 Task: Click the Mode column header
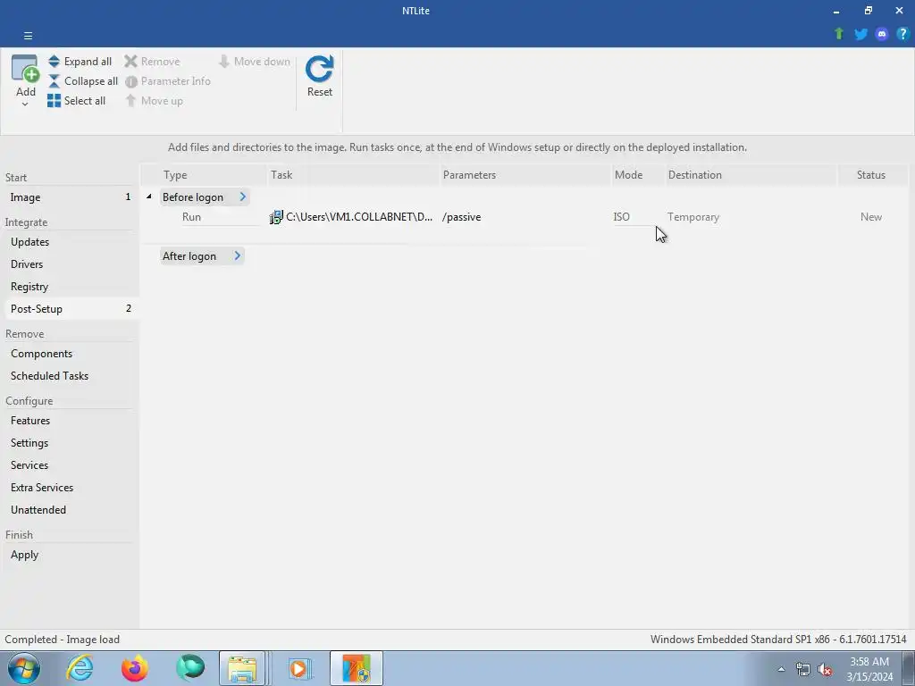(638, 175)
